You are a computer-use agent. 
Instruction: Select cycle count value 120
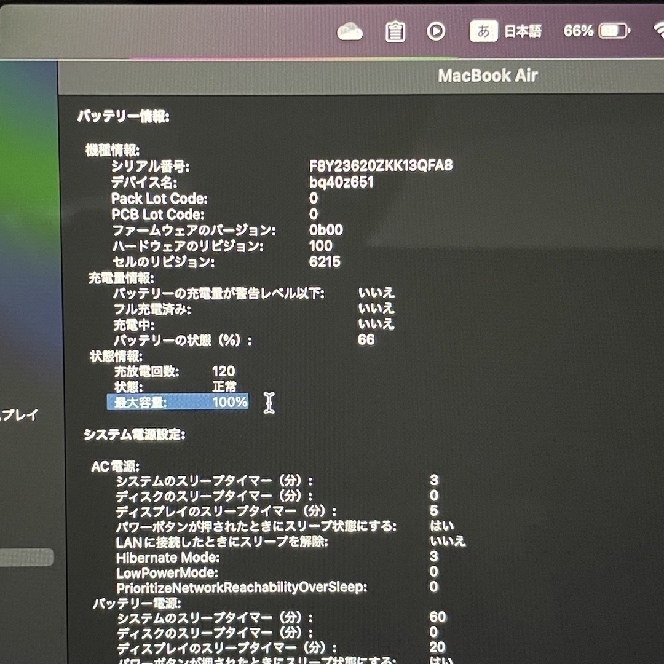coord(223,371)
